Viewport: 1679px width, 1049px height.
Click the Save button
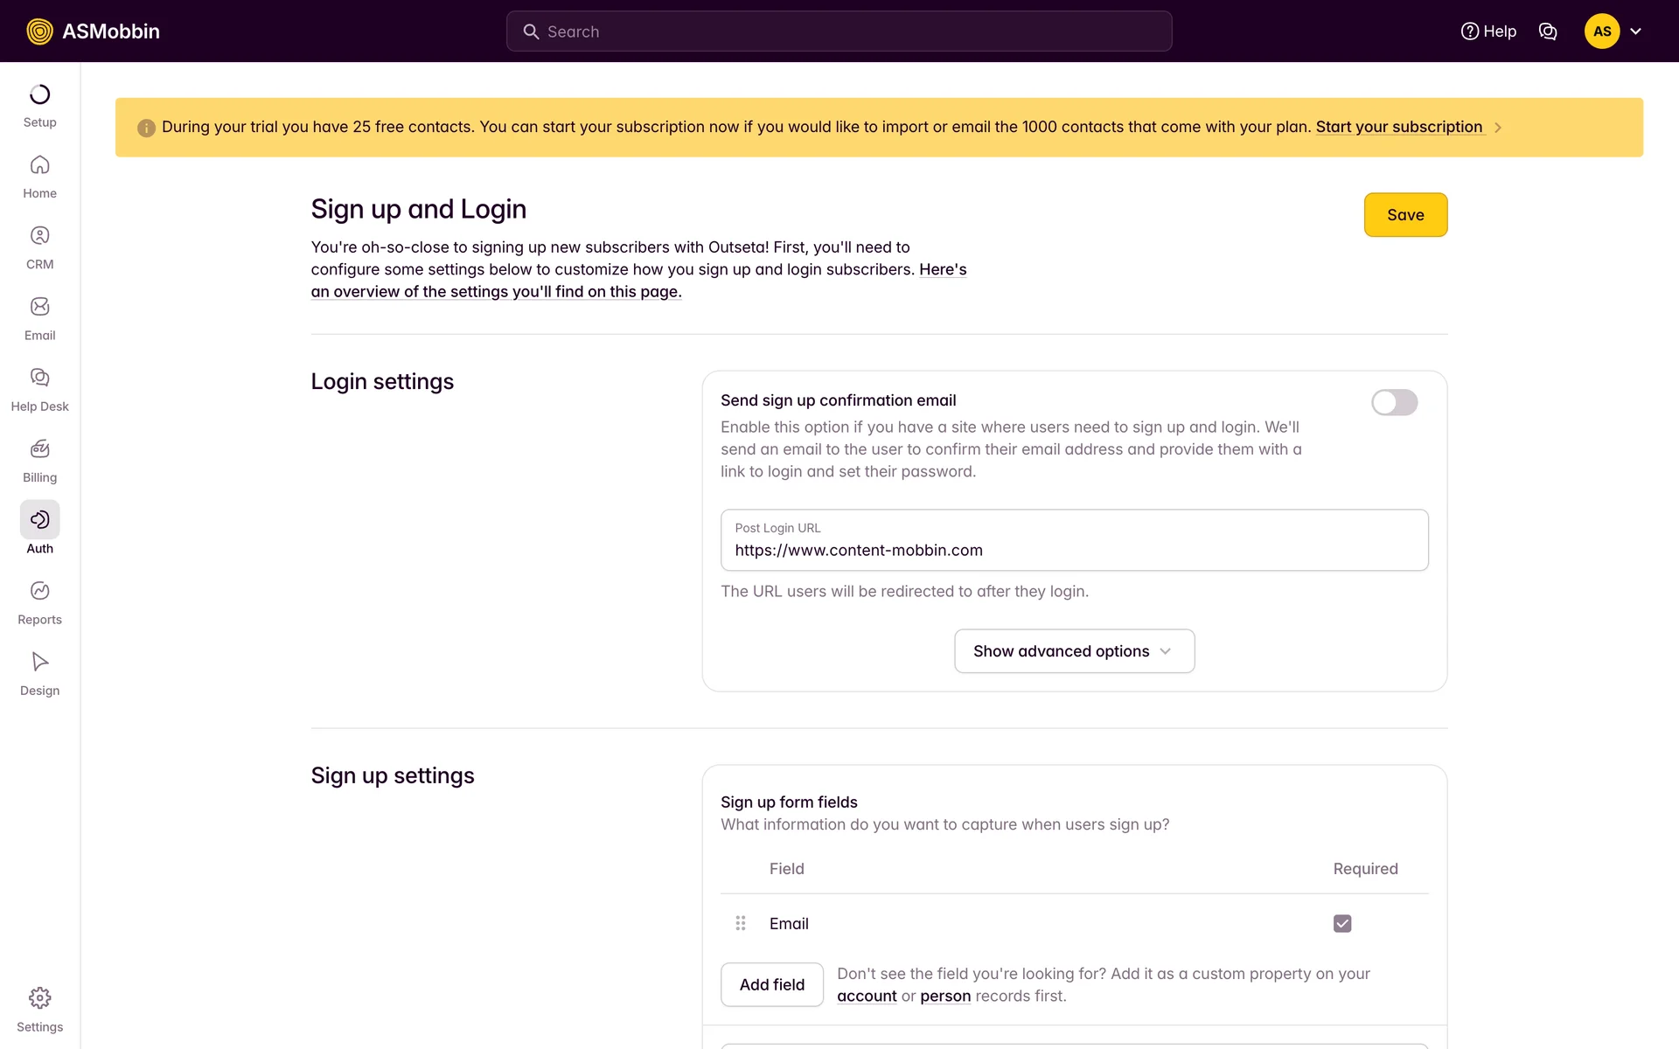[x=1405, y=215]
